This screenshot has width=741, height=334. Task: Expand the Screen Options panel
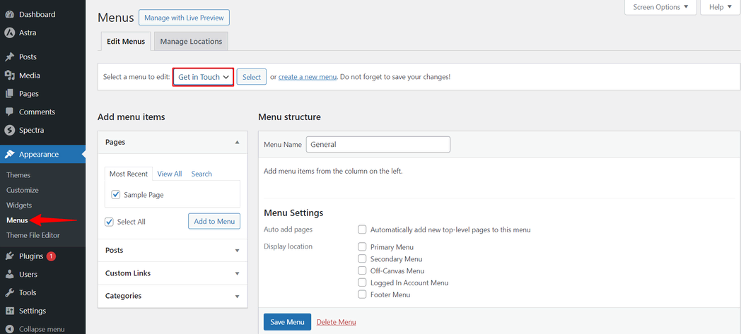pyautogui.click(x=660, y=7)
